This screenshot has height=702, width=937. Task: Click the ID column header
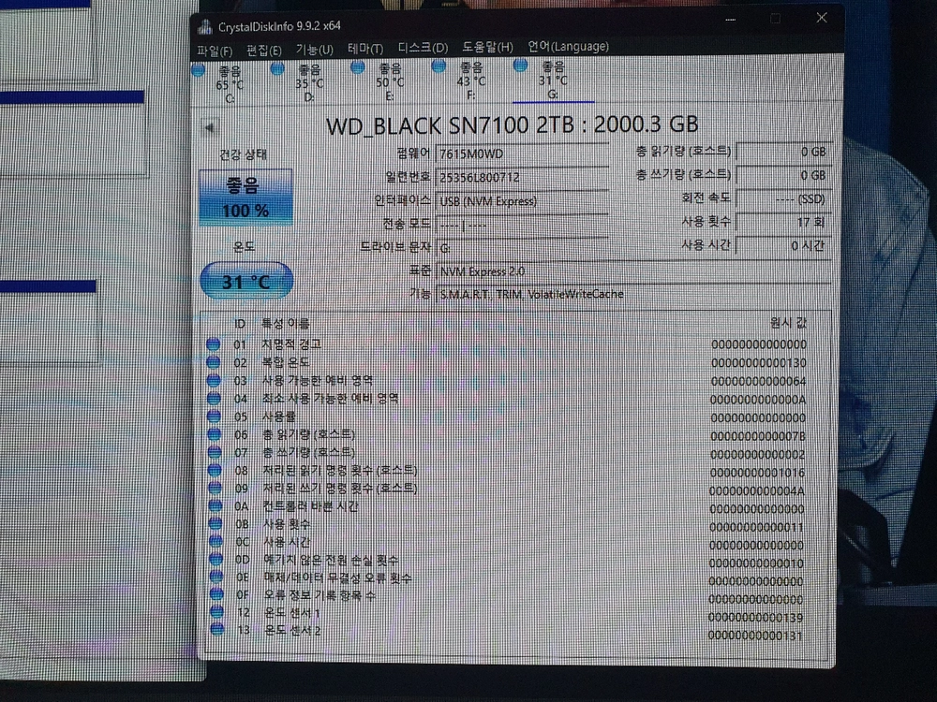[x=240, y=324]
